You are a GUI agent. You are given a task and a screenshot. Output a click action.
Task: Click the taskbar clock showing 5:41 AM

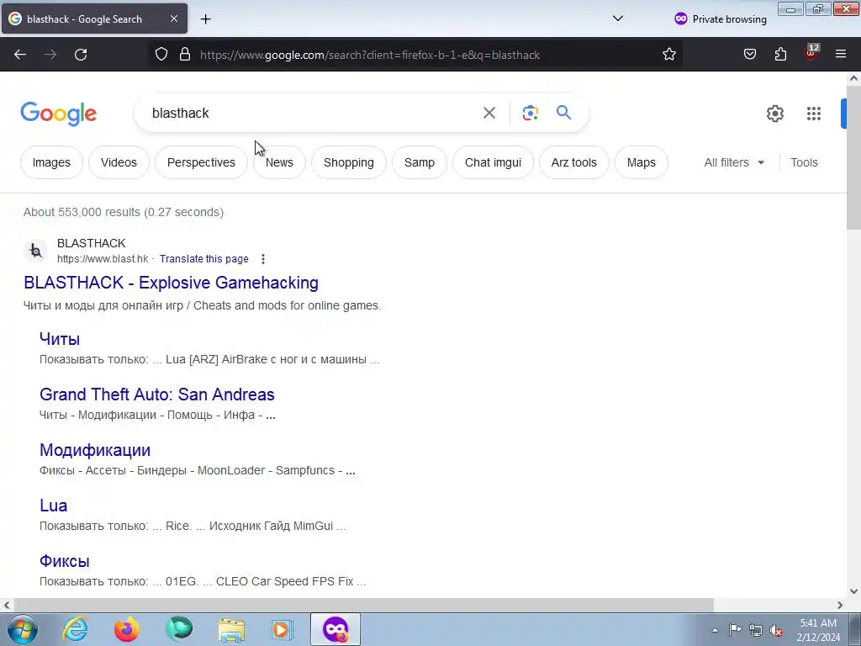[x=818, y=630]
